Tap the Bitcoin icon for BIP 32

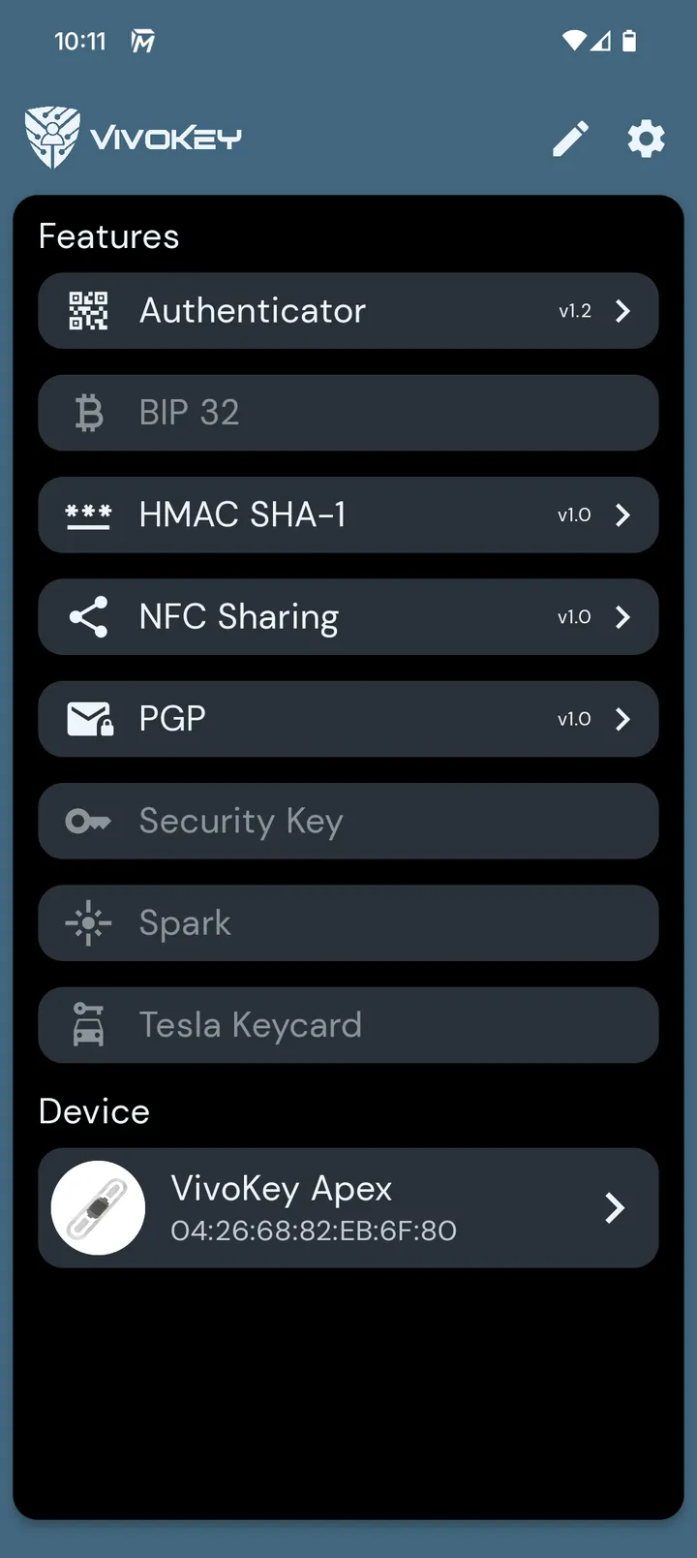pos(89,413)
